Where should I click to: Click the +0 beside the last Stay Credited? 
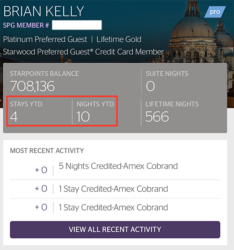41,207
